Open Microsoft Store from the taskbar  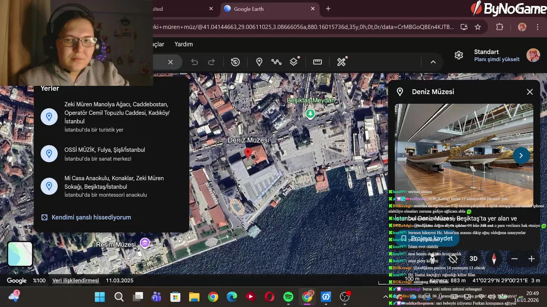[175, 297]
